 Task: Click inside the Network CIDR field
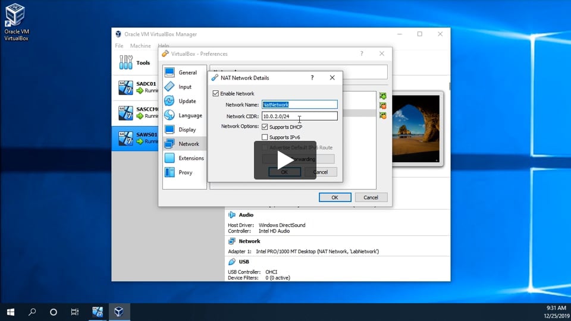[300, 117]
